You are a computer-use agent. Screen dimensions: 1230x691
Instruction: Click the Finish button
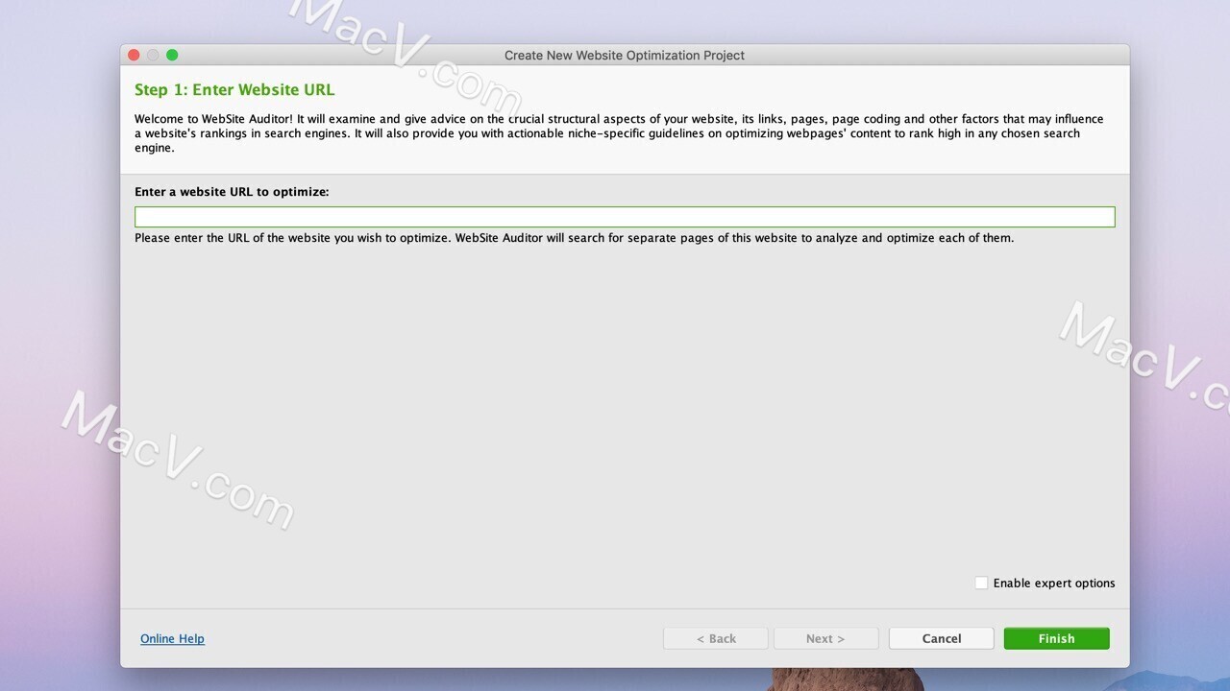pos(1056,638)
